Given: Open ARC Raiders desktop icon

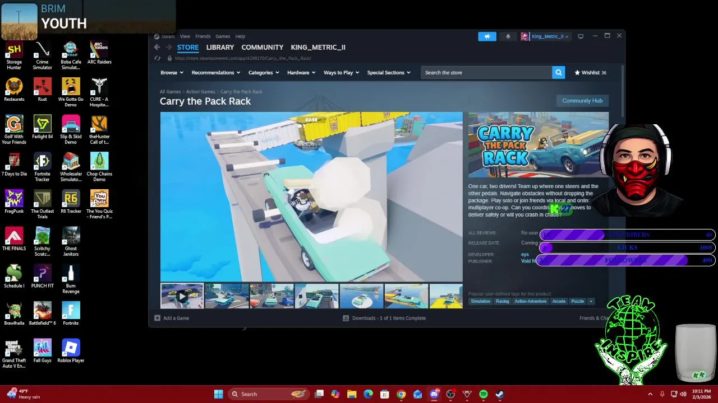Looking at the screenshot, I should coord(99,53).
